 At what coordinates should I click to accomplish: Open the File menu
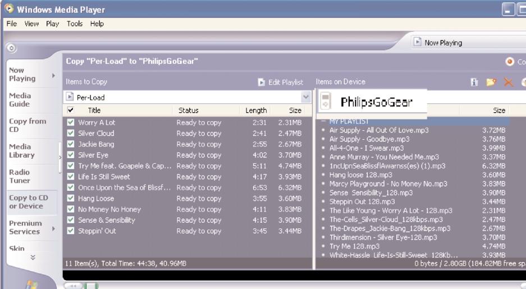[x=12, y=24]
